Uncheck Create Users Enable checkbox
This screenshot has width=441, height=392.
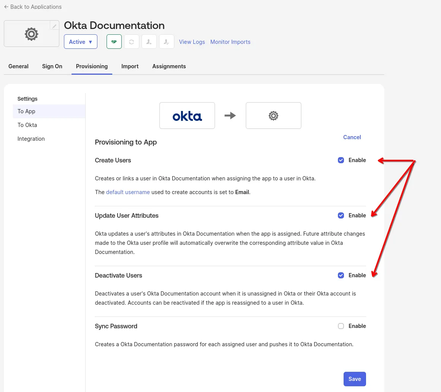coord(341,160)
